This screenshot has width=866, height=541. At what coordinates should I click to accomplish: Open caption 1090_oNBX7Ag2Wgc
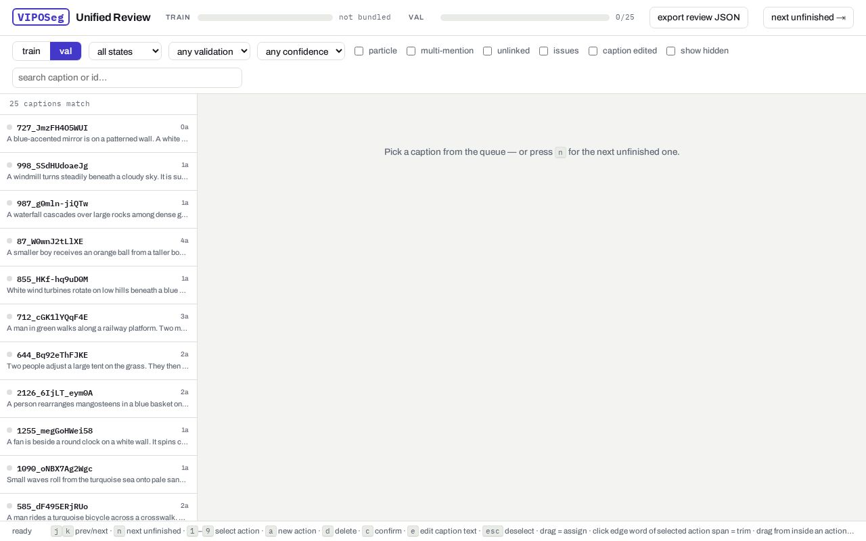pyautogui.click(x=98, y=474)
